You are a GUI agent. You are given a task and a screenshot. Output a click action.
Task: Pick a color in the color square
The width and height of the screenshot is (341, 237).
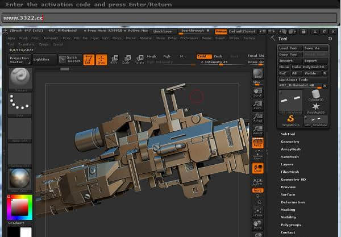coord(19,206)
